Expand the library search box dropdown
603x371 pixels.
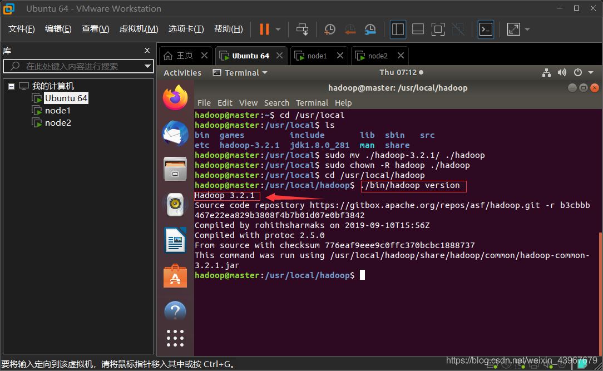[x=147, y=66]
